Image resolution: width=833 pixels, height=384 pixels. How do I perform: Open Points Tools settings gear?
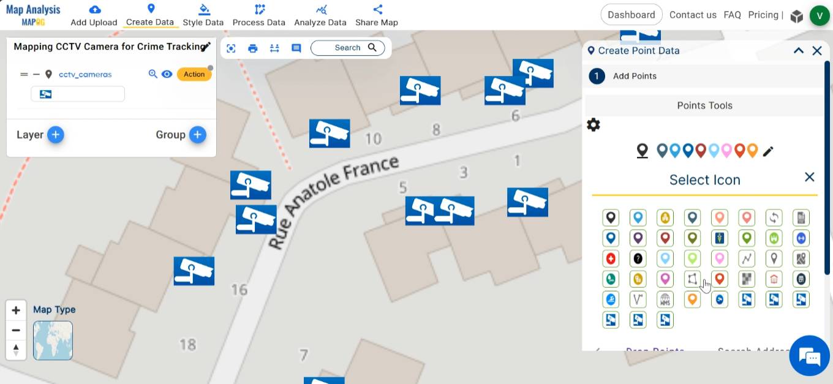tap(594, 125)
